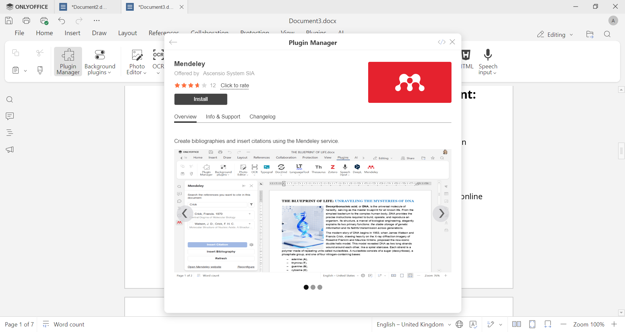Select third screenshot carousel dot
The height and width of the screenshot is (332, 625).
point(320,287)
